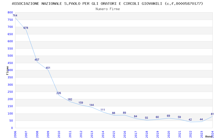This screenshot has height=139, width=215.
Task: Click the y-axis value 750
Action: [10, 20]
